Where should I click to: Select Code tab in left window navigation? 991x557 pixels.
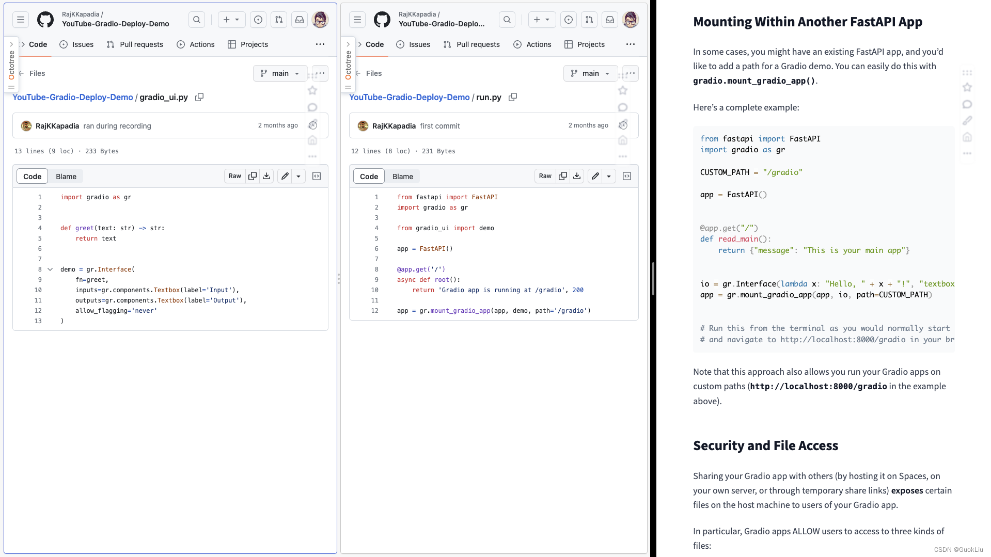tap(38, 44)
